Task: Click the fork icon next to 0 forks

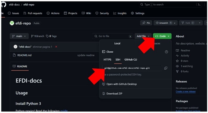Action: pos(177,71)
